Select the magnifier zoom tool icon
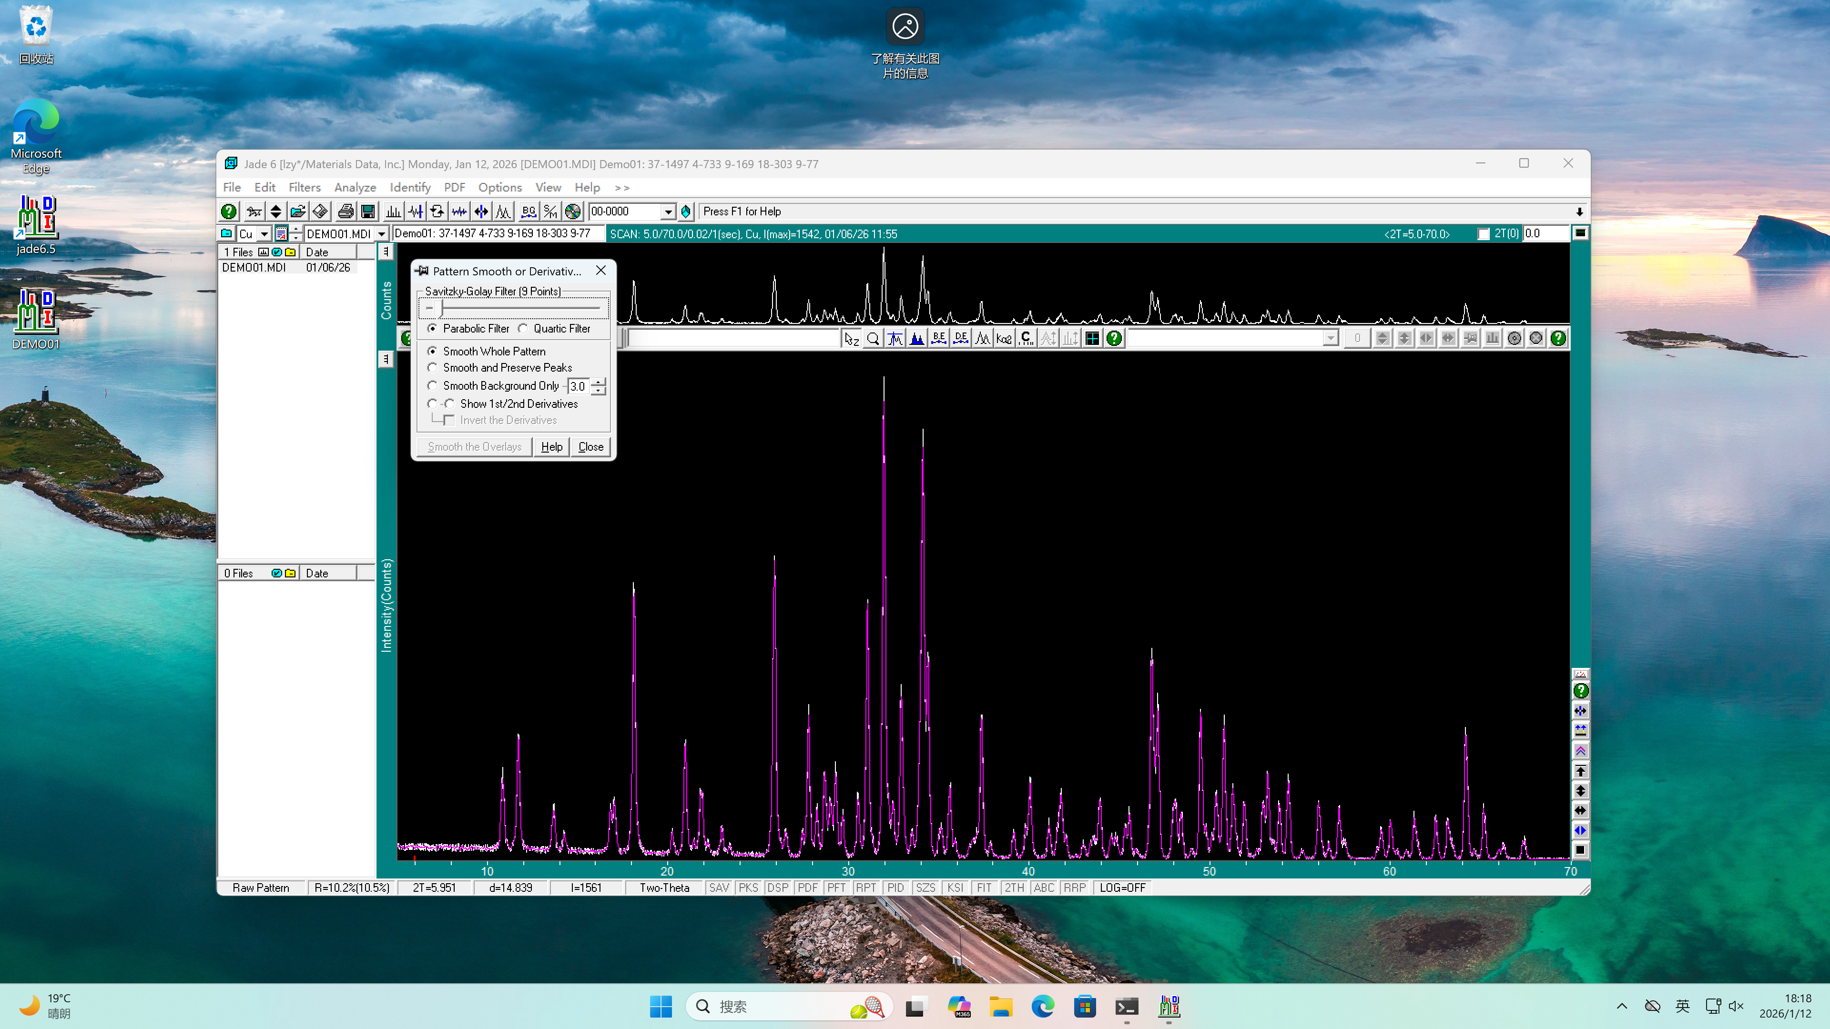Viewport: 1830px width, 1029px height. tap(873, 339)
